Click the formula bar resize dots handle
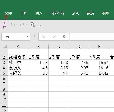This screenshot has height=112, width=114. [34, 37]
